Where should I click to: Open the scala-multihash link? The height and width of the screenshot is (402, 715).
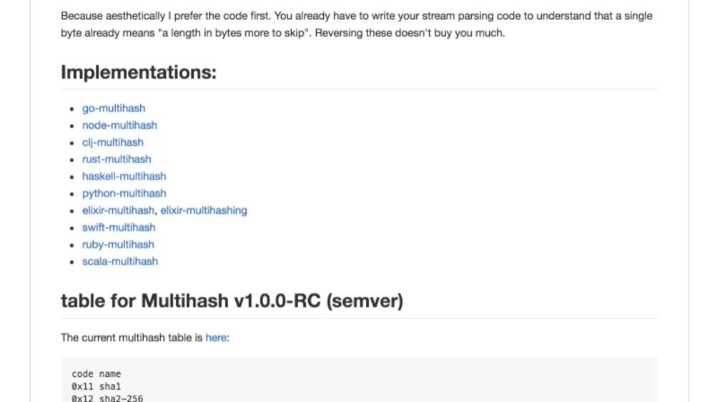pos(120,262)
